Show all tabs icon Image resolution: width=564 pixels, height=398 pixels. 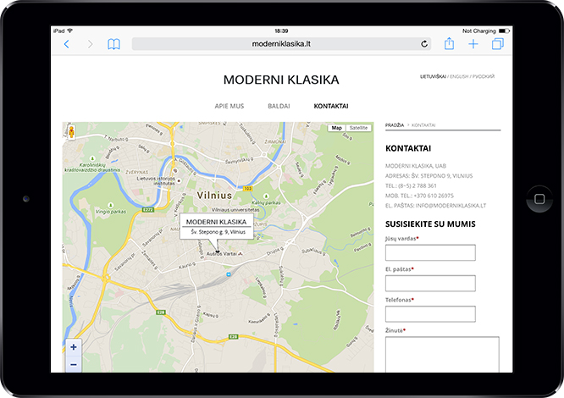pyautogui.click(x=498, y=44)
